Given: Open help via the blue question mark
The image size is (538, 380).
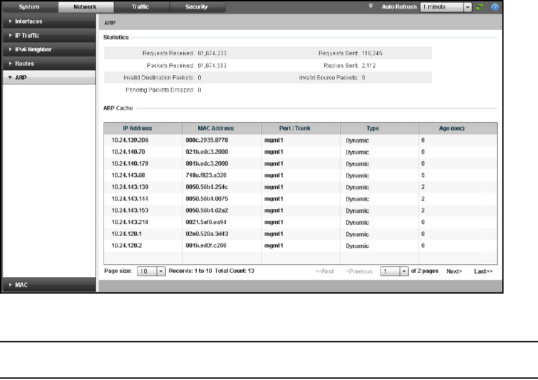Looking at the screenshot, I should click(x=495, y=7).
